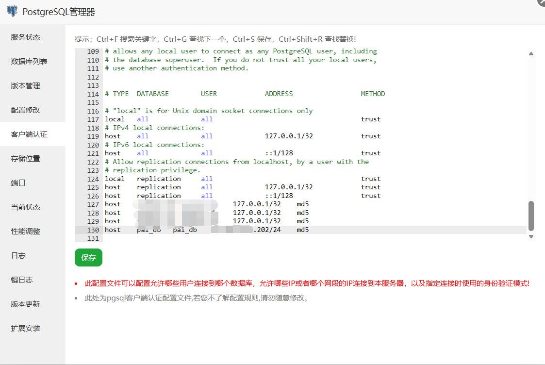Click 'trust' on line 117
Screen dimensions: 545x365
tap(370, 119)
